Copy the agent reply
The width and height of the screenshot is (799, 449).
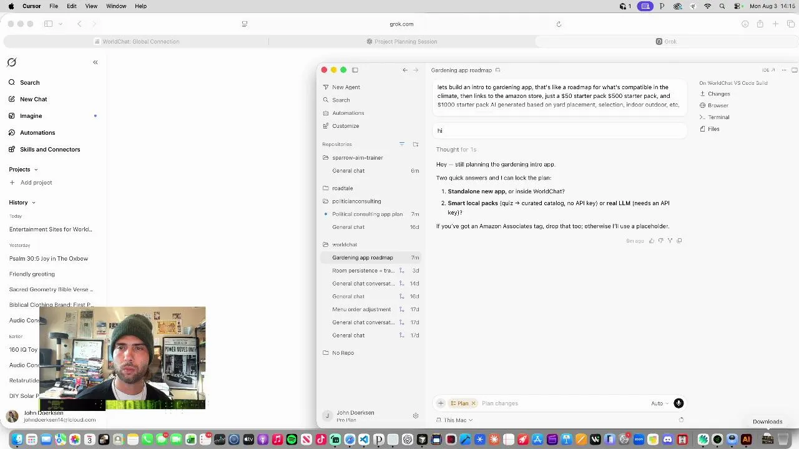(x=680, y=241)
